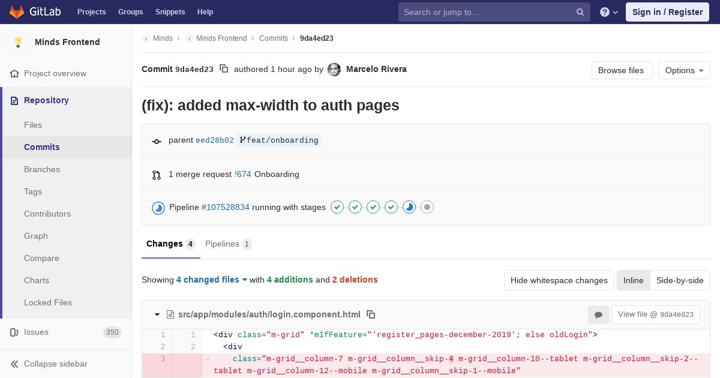Copy the login.component.html file path
Screen dimensions: 720x378
point(371,314)
